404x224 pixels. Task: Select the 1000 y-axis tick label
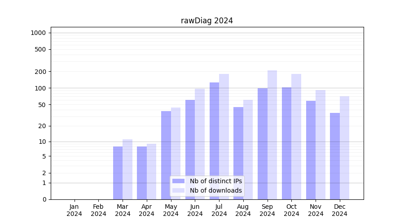pos(38,33)
